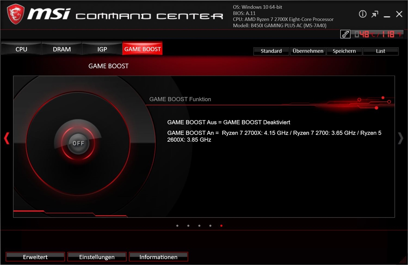Select the first page indicator dot

tap(177, 226)
